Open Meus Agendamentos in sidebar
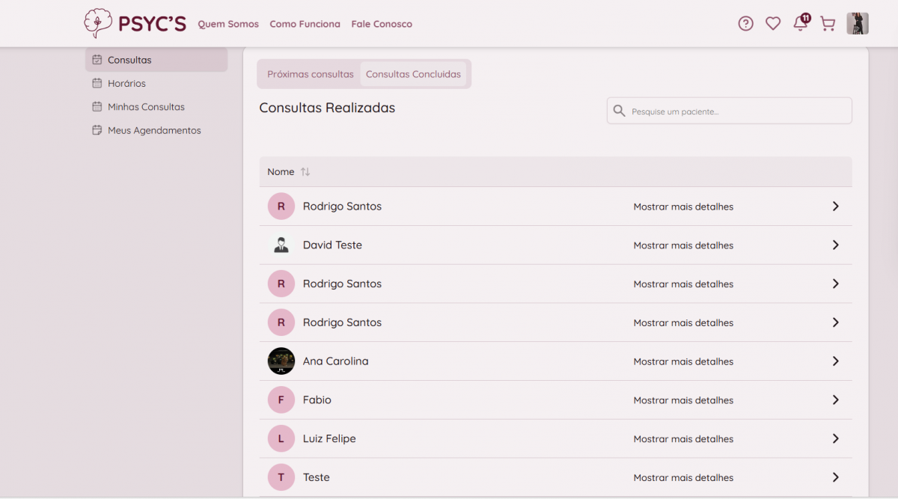Viewport: 898px width, 499px height. pyautogui.click(x=154, y=130)
